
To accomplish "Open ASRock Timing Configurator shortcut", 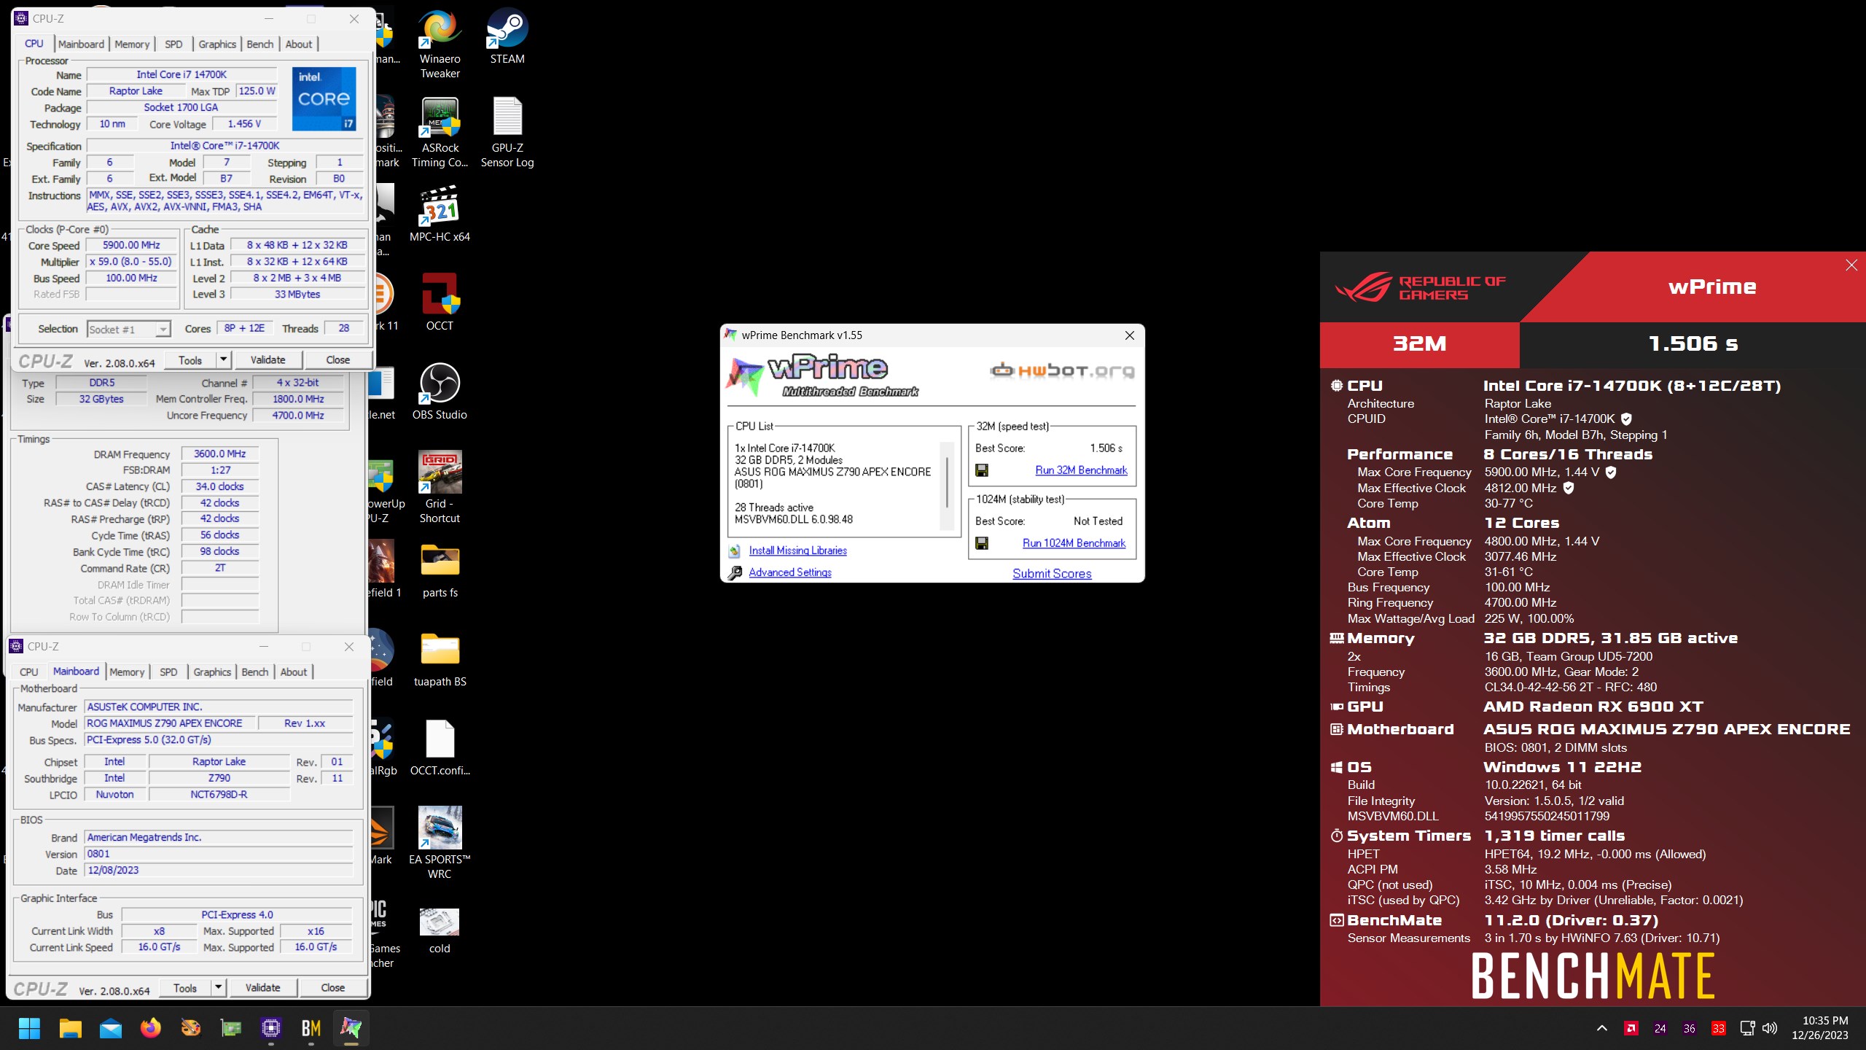I will pyautogui.click(x=440, y=133).
